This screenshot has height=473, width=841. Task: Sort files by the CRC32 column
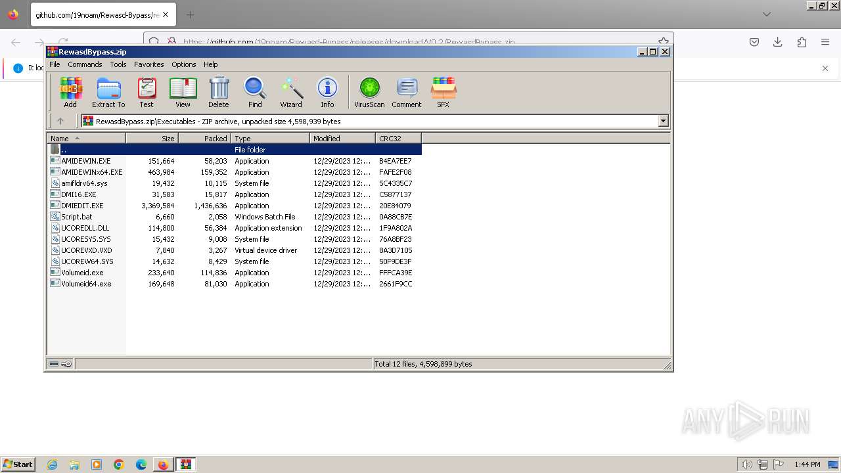coord(398,138)
